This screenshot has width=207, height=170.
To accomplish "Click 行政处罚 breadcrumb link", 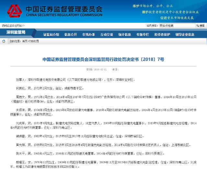I will click(34, 41).
